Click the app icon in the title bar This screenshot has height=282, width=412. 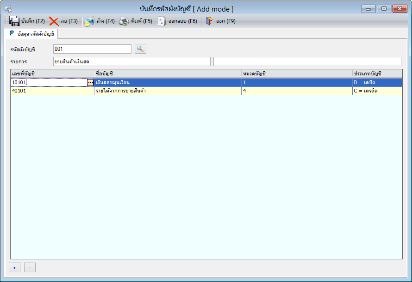(x=8, y=9)
